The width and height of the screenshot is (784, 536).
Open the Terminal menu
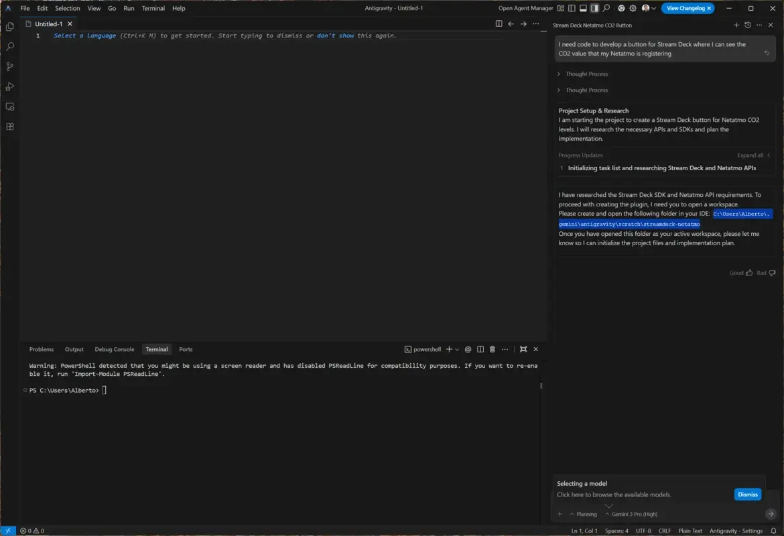[153, 8]
